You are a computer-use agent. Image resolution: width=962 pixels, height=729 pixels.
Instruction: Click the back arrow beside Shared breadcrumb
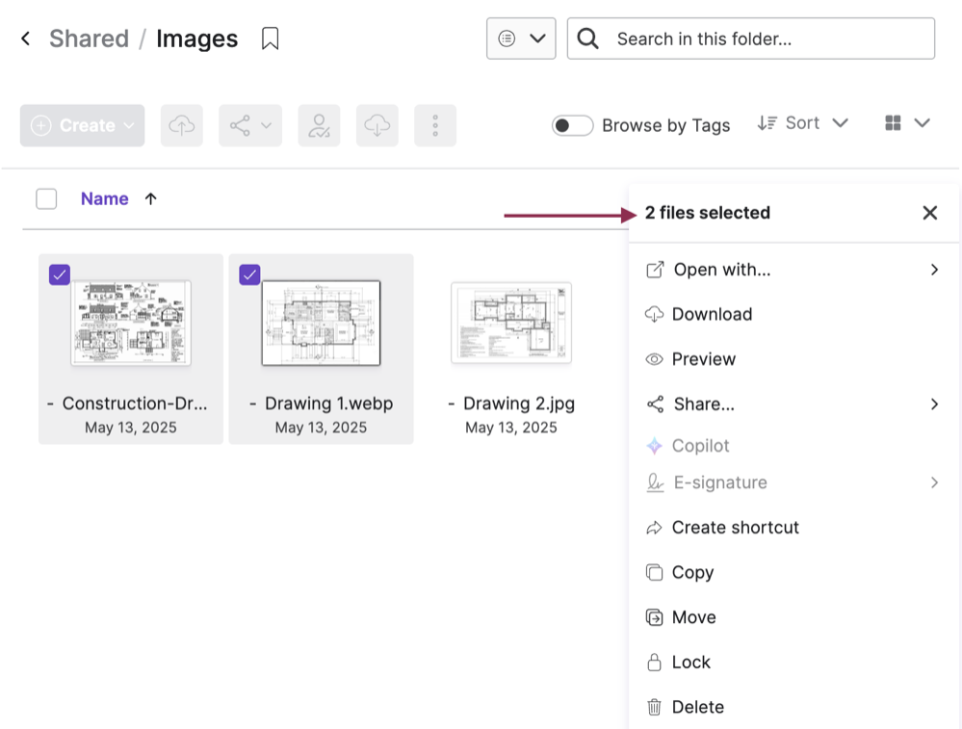tap(24, 38)
